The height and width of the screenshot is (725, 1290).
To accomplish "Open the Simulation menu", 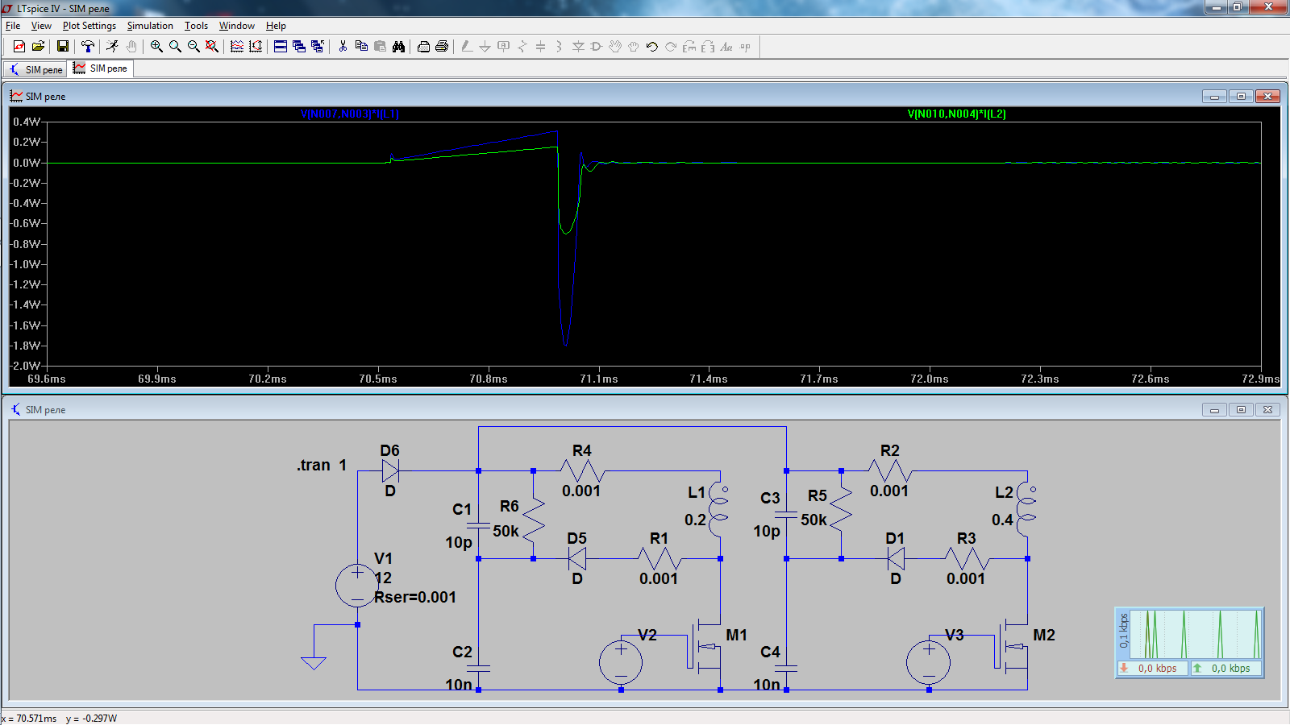I will pos(150,26).
